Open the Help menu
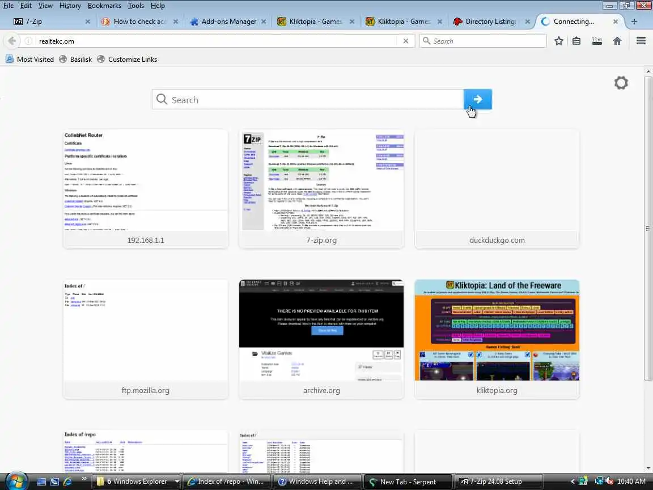Viewport: 653px width, 490px height. (x=158, y=6)
